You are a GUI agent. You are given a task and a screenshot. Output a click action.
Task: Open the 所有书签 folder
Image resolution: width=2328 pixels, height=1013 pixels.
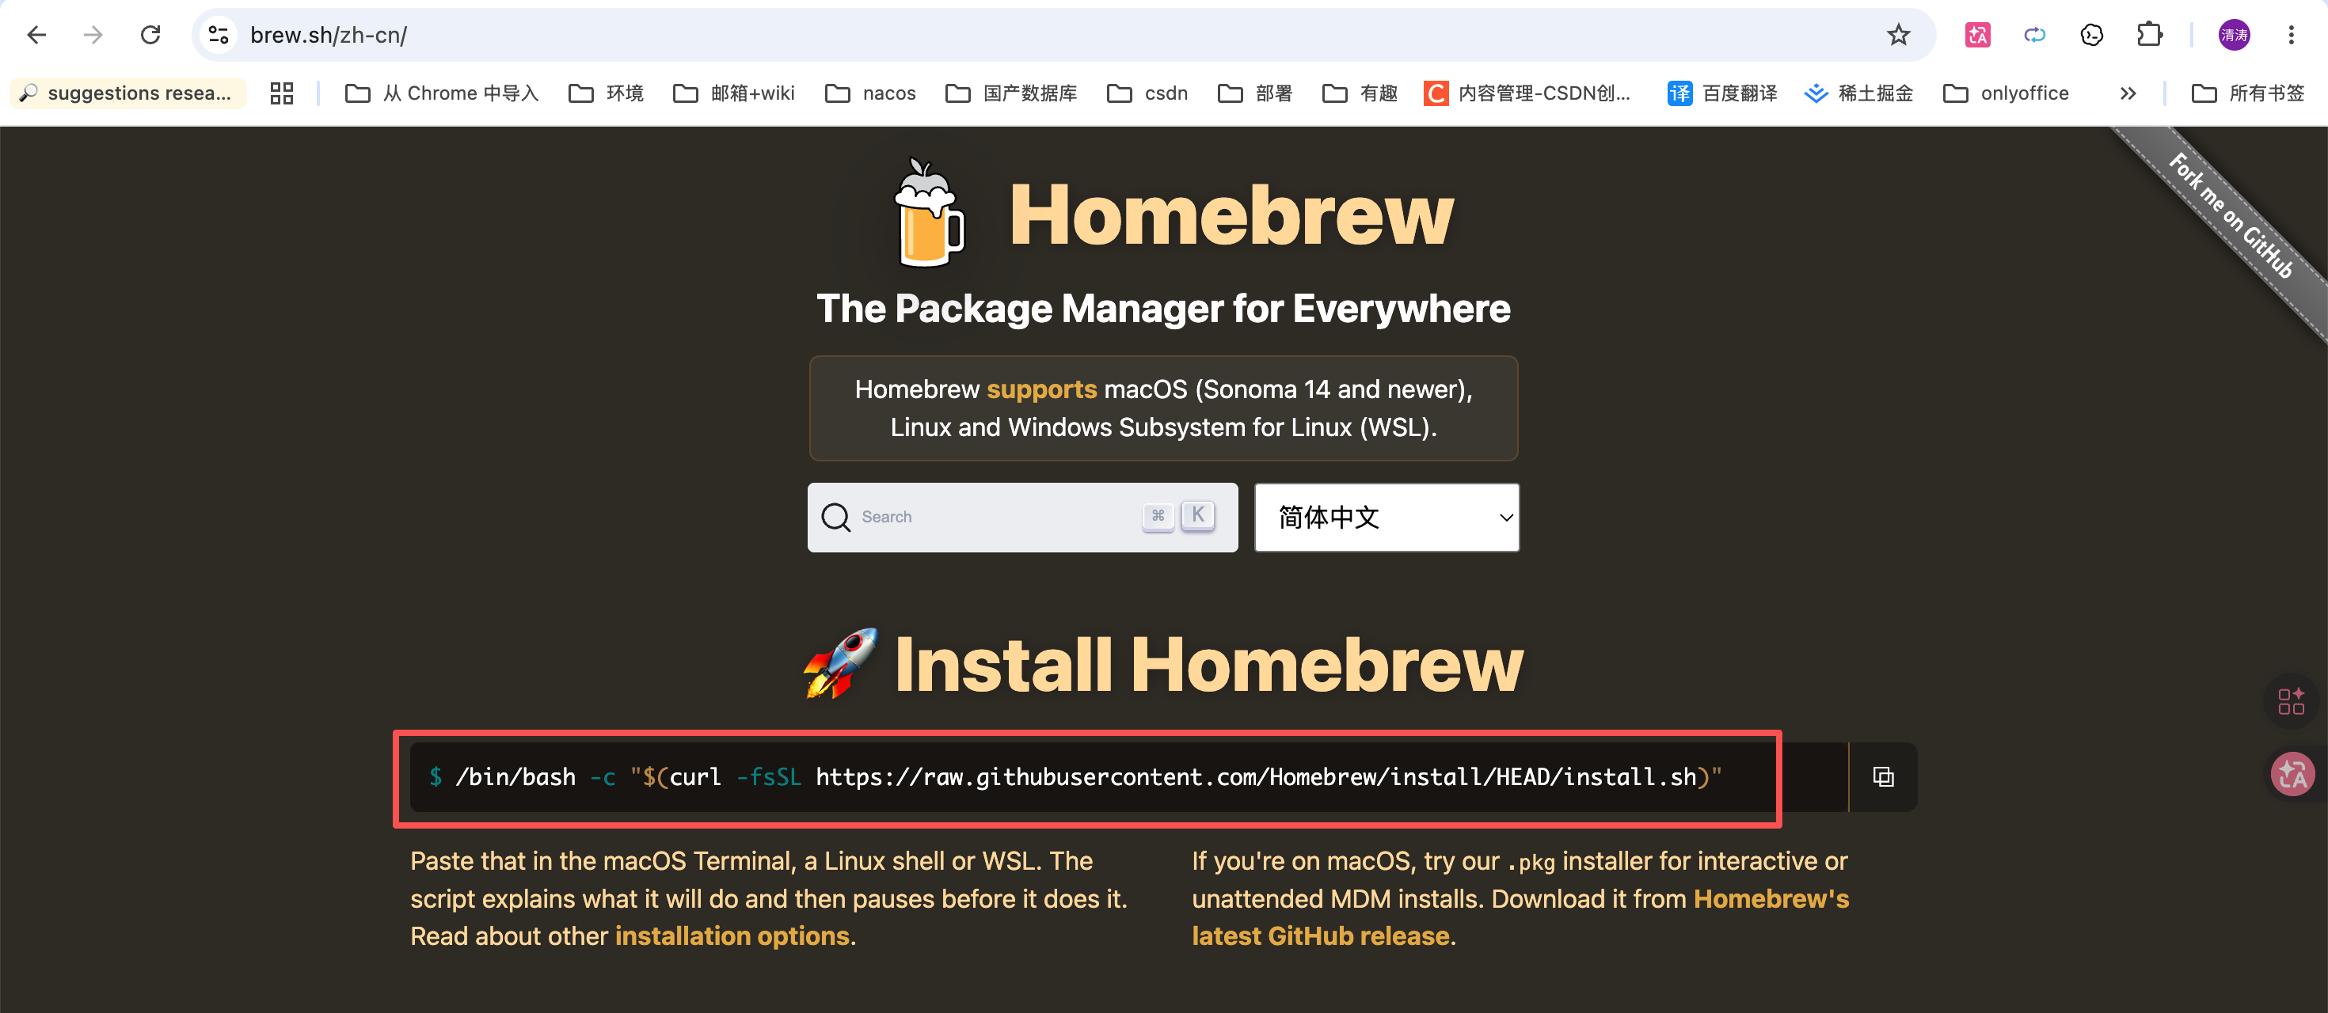click(2247, 93)
